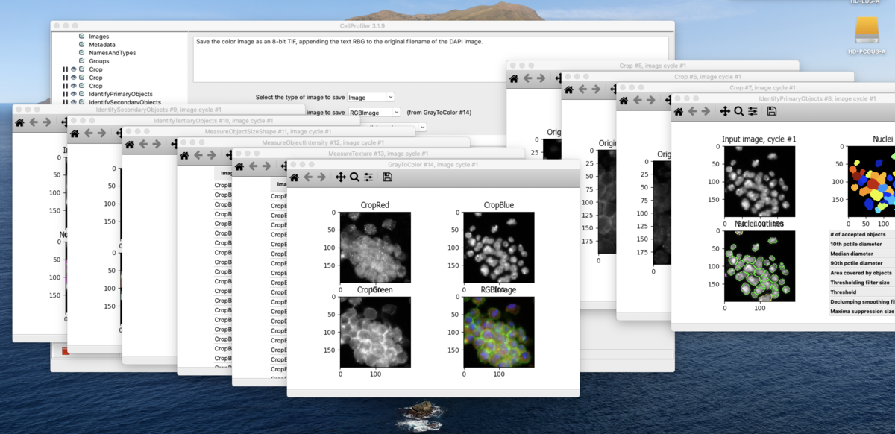Click Back arrow in GrayToColor #14 toolbar
The width and height of the screenshot is (895, 434).
[x=308, y=177]
